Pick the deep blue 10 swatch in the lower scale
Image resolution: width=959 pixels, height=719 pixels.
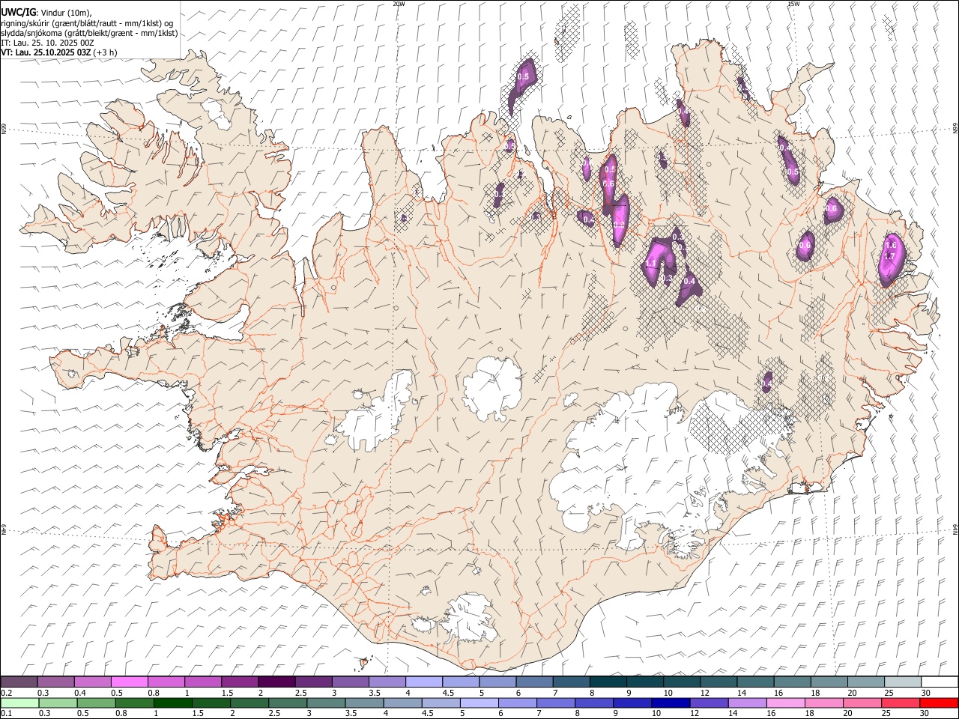671,703
